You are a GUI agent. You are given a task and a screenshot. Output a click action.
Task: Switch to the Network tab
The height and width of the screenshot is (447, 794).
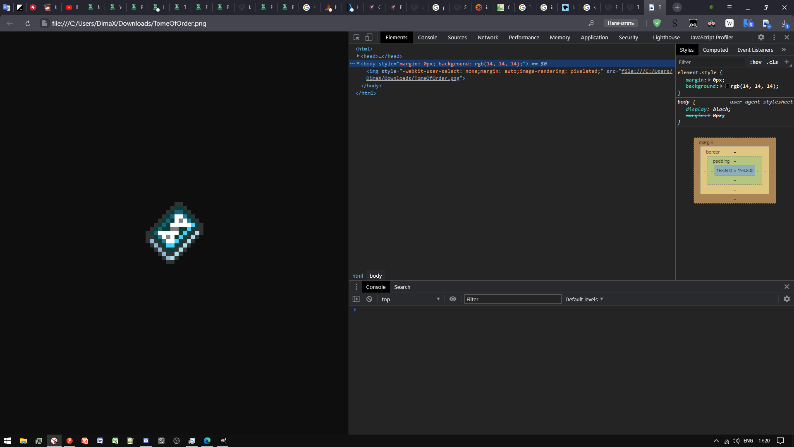tap(488, 37)
